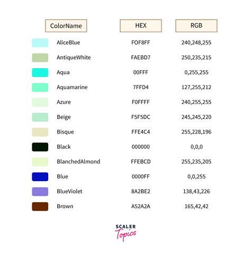The image size is (251, 256).
Task: Choose the Aquamarine color swatch
Action: coord(40,88)
